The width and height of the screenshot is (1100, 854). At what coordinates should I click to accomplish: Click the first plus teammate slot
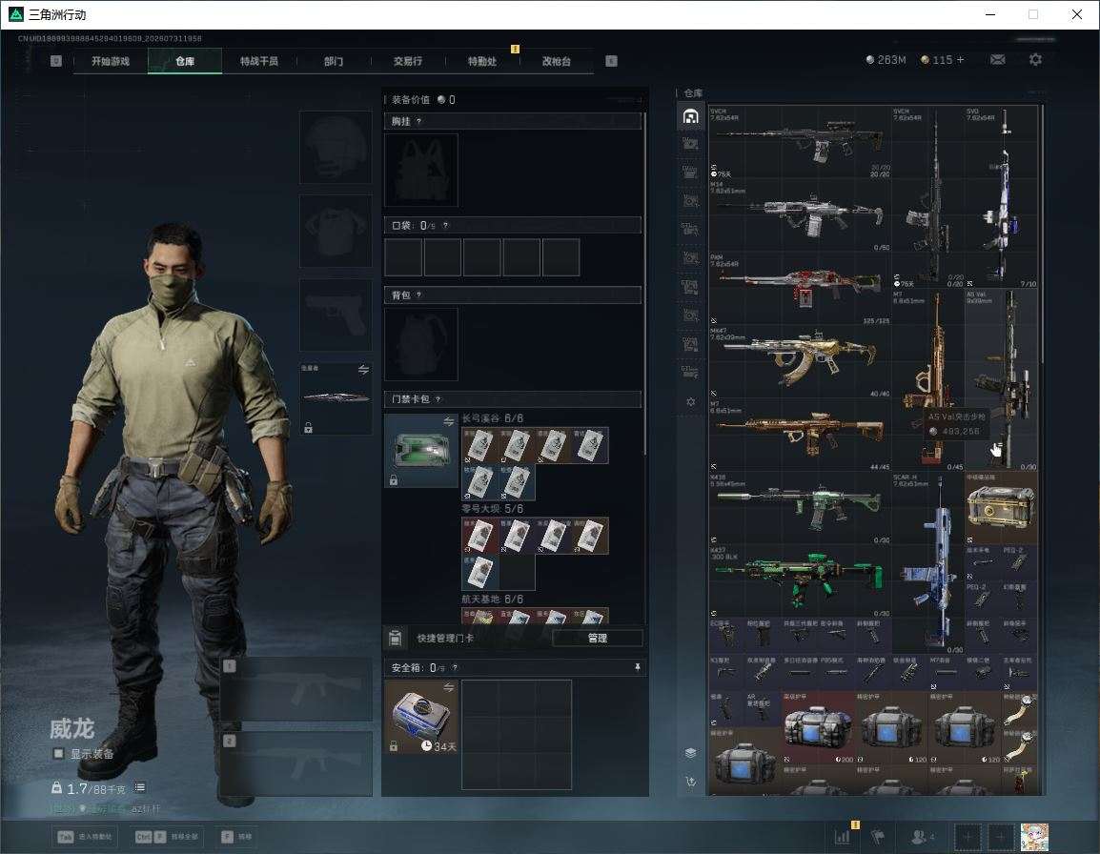click(x=968, y=837)
